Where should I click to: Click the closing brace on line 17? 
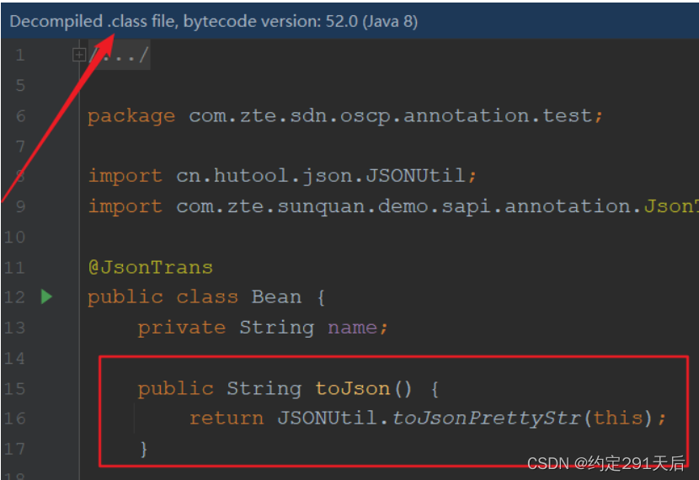point(143,449)
